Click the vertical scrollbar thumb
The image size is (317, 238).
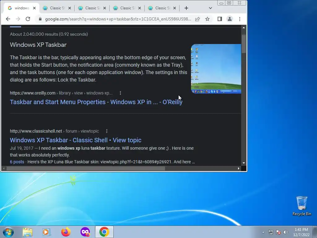tap(244, 43)
